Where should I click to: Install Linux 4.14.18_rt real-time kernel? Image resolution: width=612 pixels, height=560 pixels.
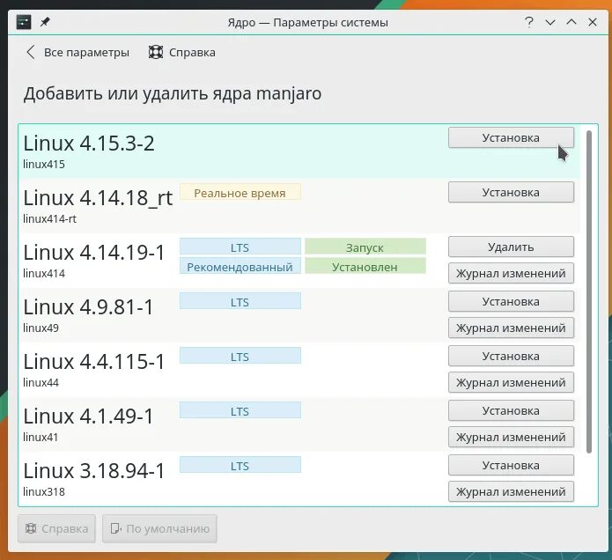[x=511, y=193]
